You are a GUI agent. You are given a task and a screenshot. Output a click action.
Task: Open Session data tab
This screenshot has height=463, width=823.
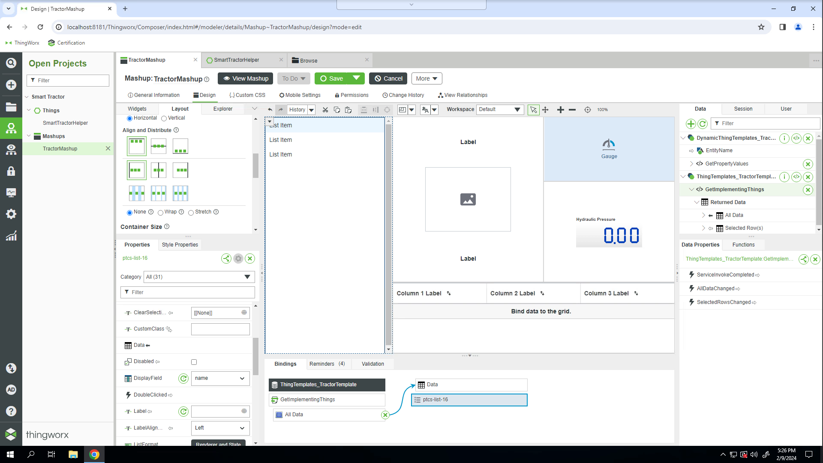743,109
